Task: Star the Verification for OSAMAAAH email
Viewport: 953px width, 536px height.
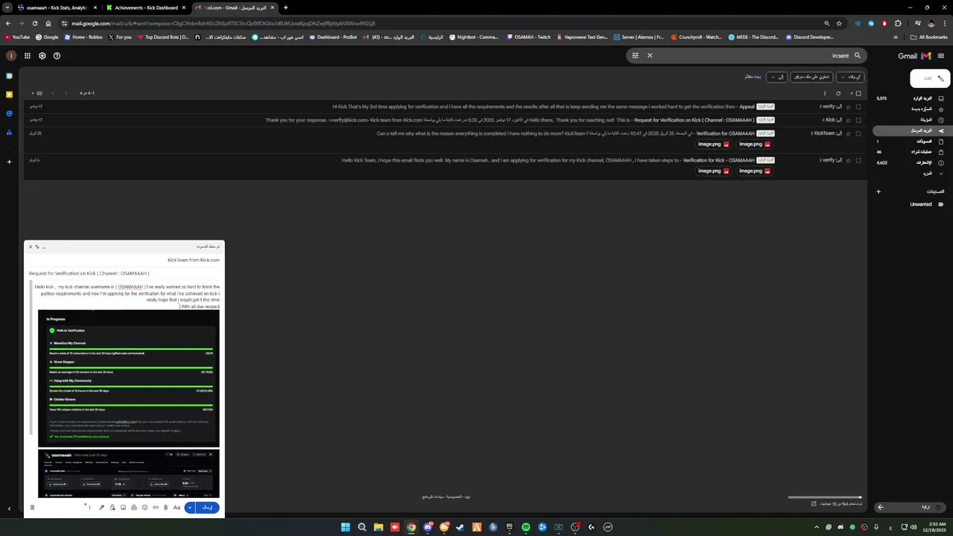Action: point(848,134)
